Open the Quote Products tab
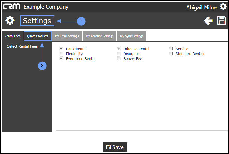The width and height of the screenshot is (229, 154). tap(38, 36)
